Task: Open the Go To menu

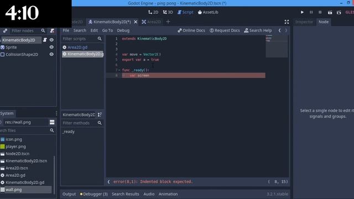Action: click(x=107, y=30)
